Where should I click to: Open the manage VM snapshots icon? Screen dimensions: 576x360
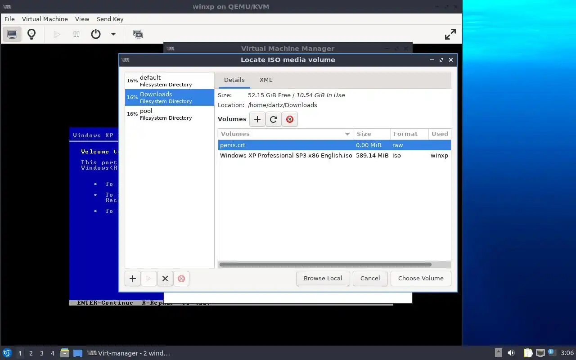point(138,34)
